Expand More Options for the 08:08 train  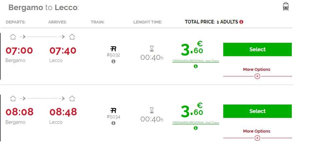point(257,131)
